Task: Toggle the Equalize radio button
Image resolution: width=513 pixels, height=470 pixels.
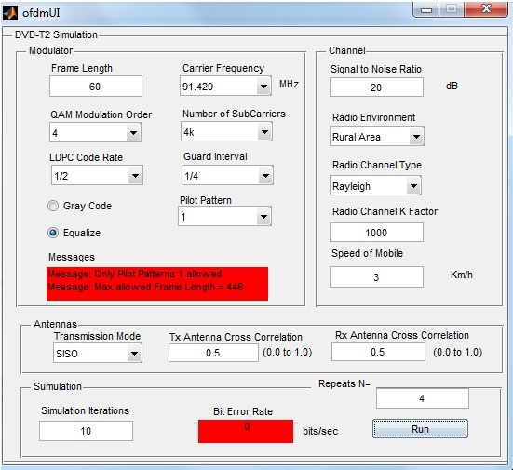Action: [53, 233]
